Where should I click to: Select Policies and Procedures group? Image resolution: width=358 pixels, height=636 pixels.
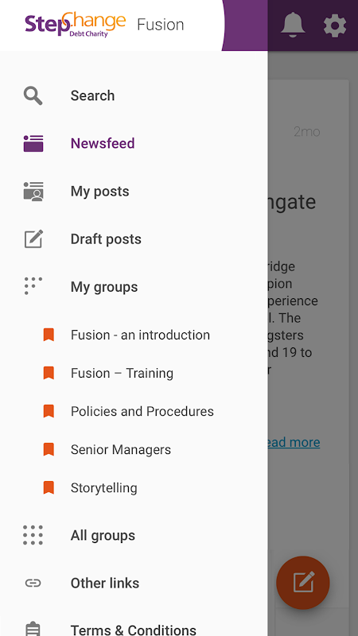coord(134,411)
